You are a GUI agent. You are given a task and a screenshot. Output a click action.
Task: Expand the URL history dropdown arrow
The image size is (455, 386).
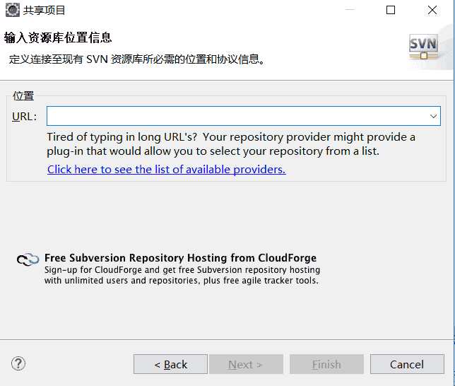(x=434, y=116)
